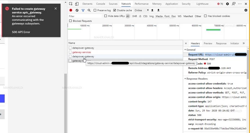The height and width of the screenshot is (133, 250).
Task: Open the Memory tab
Action: pos(157,4)
